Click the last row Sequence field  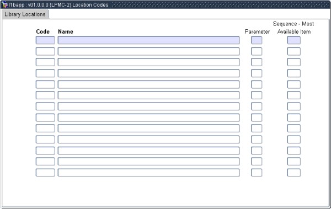[x=294, y=173]
